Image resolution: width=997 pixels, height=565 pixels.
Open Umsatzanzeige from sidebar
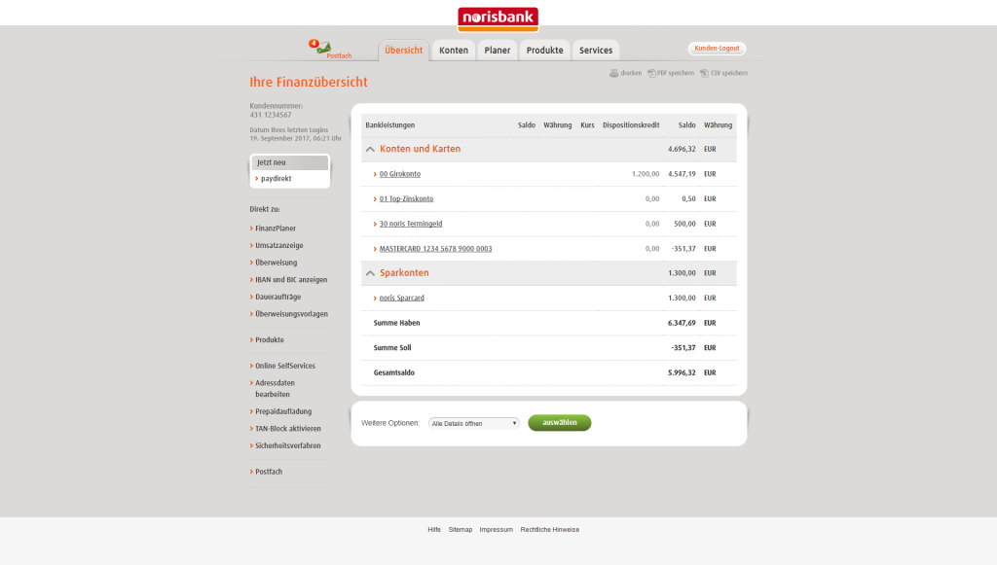pyautogui.click(x=279, y=246)
